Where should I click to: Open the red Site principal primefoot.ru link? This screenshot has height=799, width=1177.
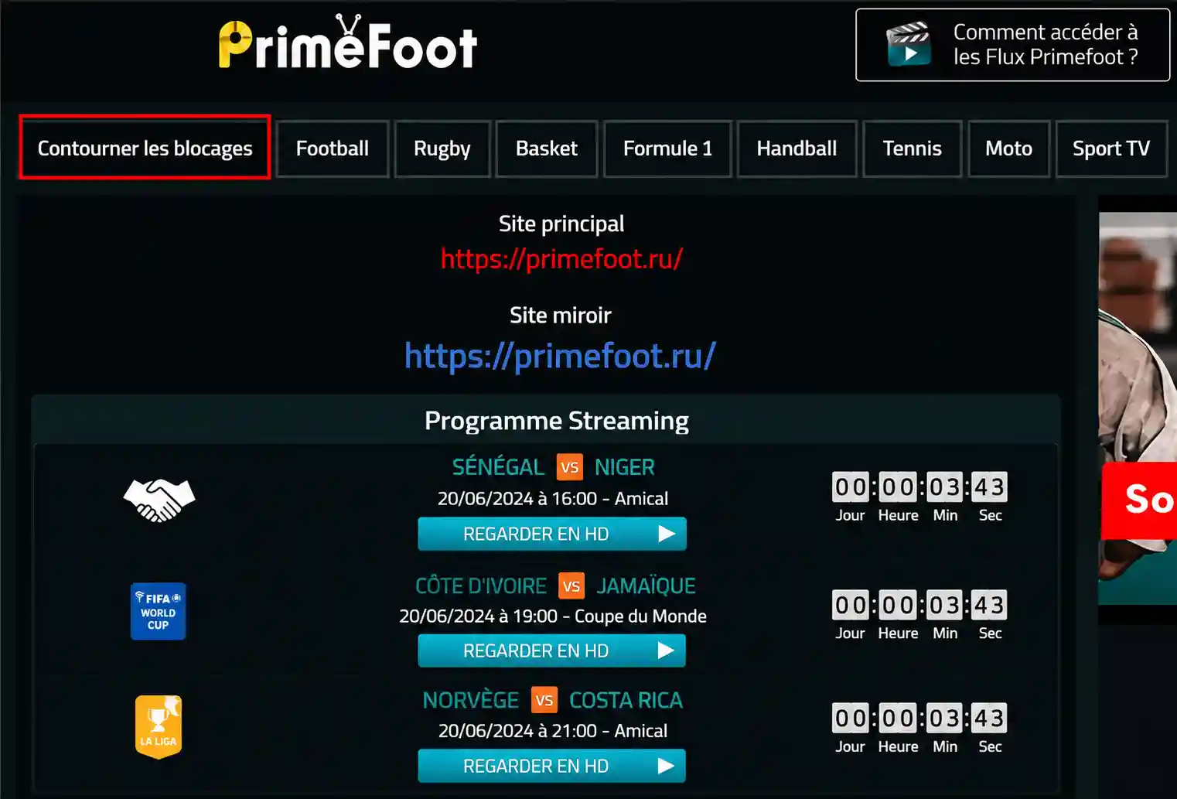[561, 258]
